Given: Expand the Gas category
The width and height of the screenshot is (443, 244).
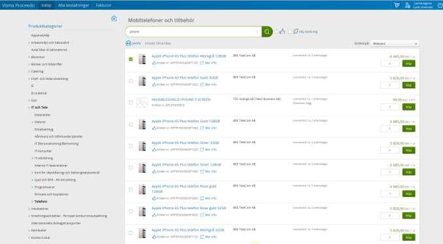Looking at the screenshot, I should click(29, 101).
